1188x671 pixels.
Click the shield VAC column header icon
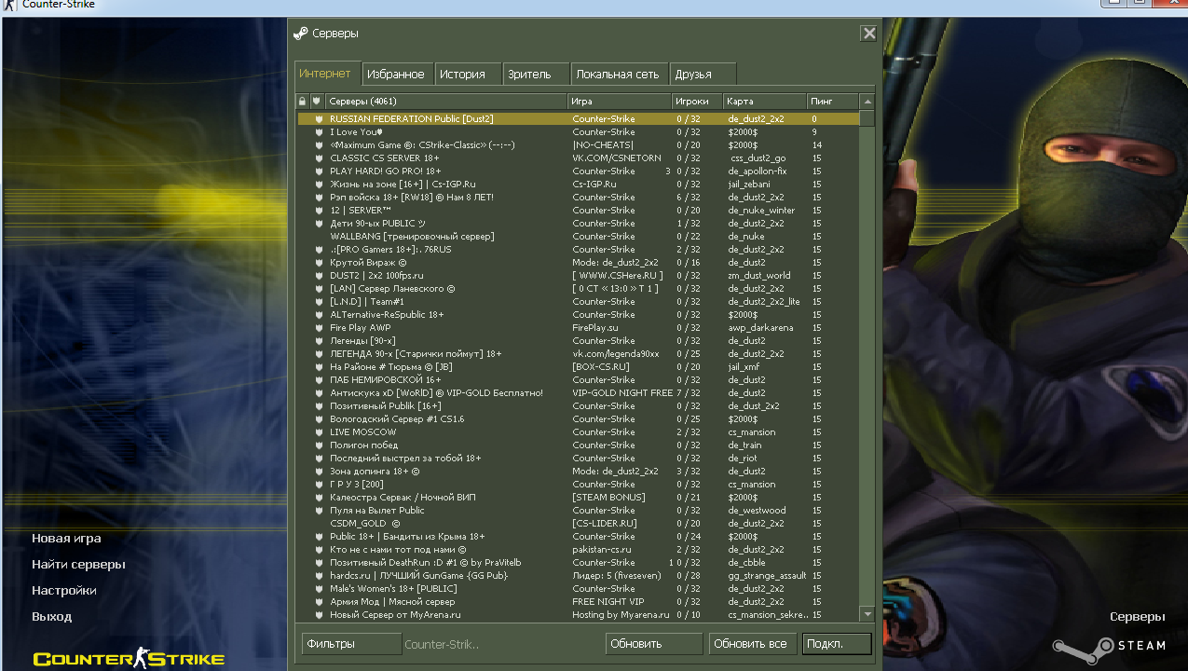click(x=316, y=101)
